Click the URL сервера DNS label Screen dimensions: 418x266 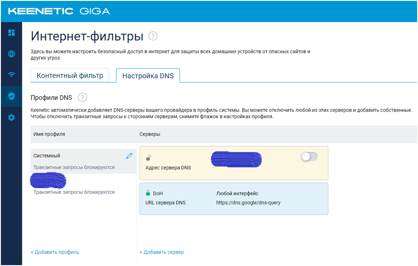tap(166, 202)
